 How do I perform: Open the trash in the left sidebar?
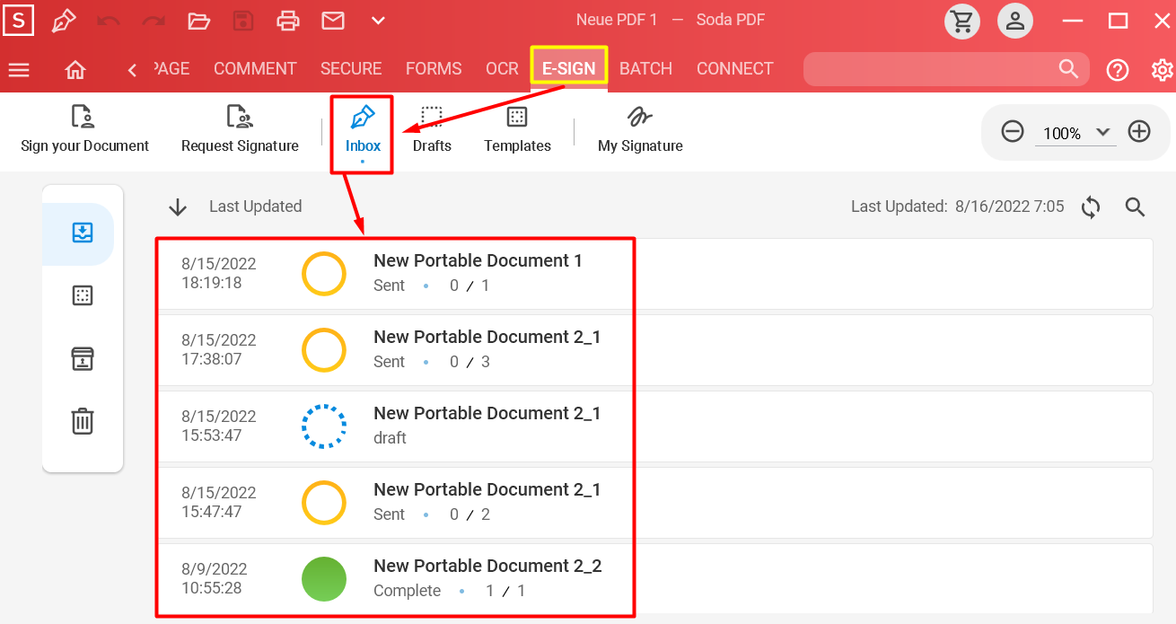83,421
